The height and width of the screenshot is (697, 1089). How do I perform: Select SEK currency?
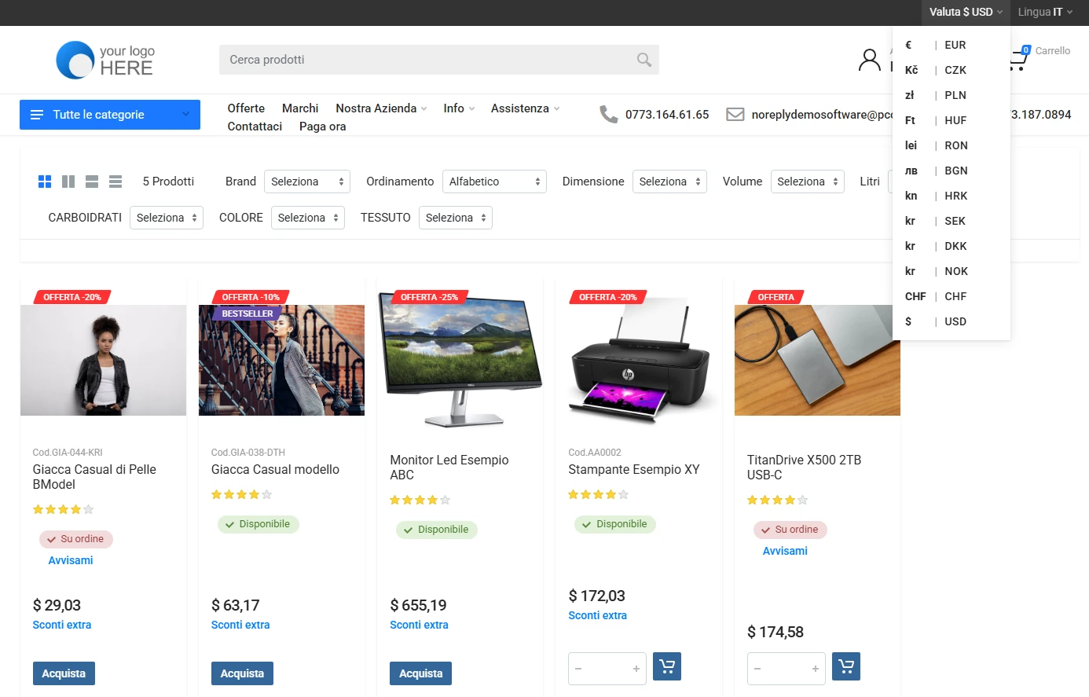(951, 221)
